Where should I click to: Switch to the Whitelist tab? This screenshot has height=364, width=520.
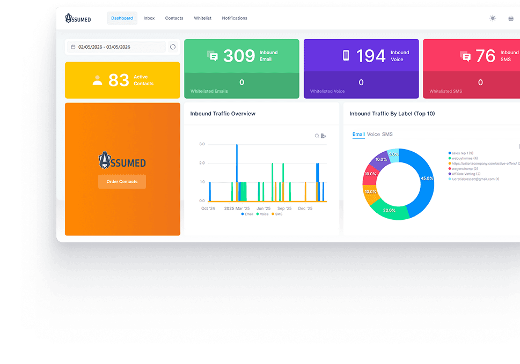pyautogui.click(x=203, y=18)
